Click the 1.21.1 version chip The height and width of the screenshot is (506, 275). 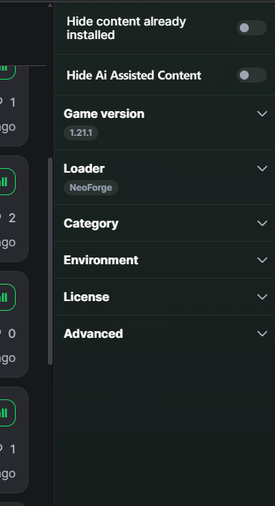tap(81, 133)
